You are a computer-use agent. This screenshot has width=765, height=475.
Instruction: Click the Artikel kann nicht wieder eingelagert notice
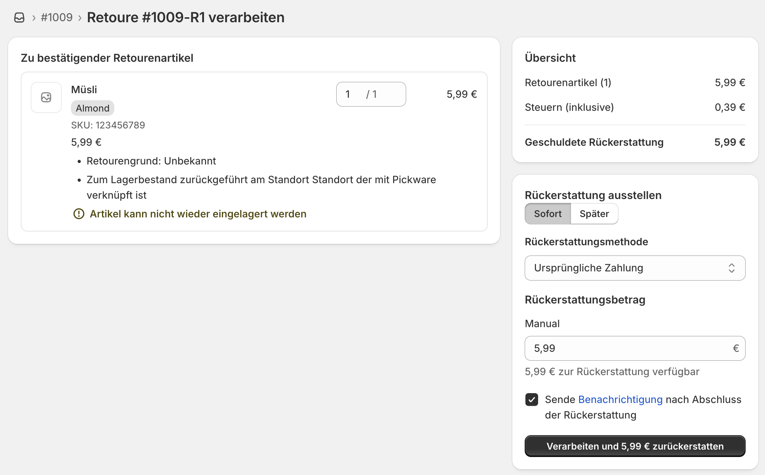(198, 214)
